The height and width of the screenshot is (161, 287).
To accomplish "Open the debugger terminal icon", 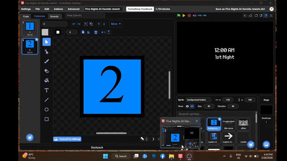I will point(245,16).
